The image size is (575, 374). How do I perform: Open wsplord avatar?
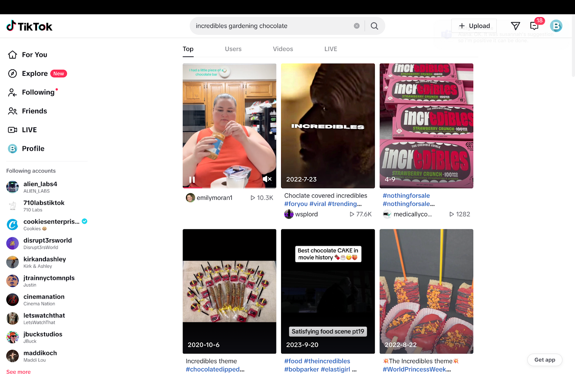(289, 214)
